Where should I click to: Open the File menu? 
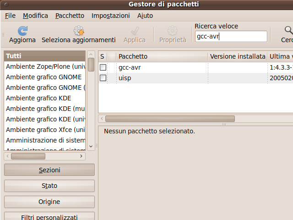tap(10, 16)
